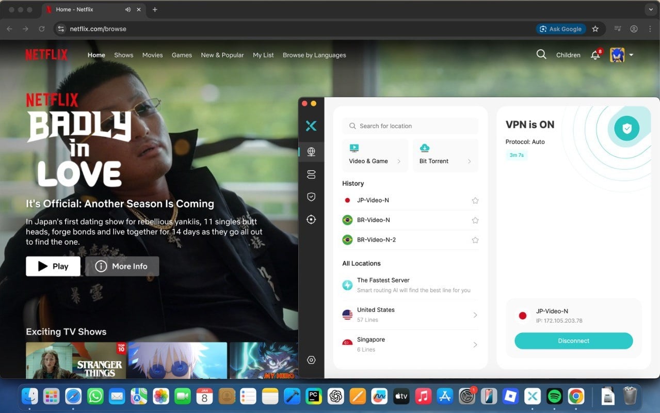This screenshot has width=660, height=413.
Task: Open New & Popular in Netflix nav
Action: click(x=222, y=55)
